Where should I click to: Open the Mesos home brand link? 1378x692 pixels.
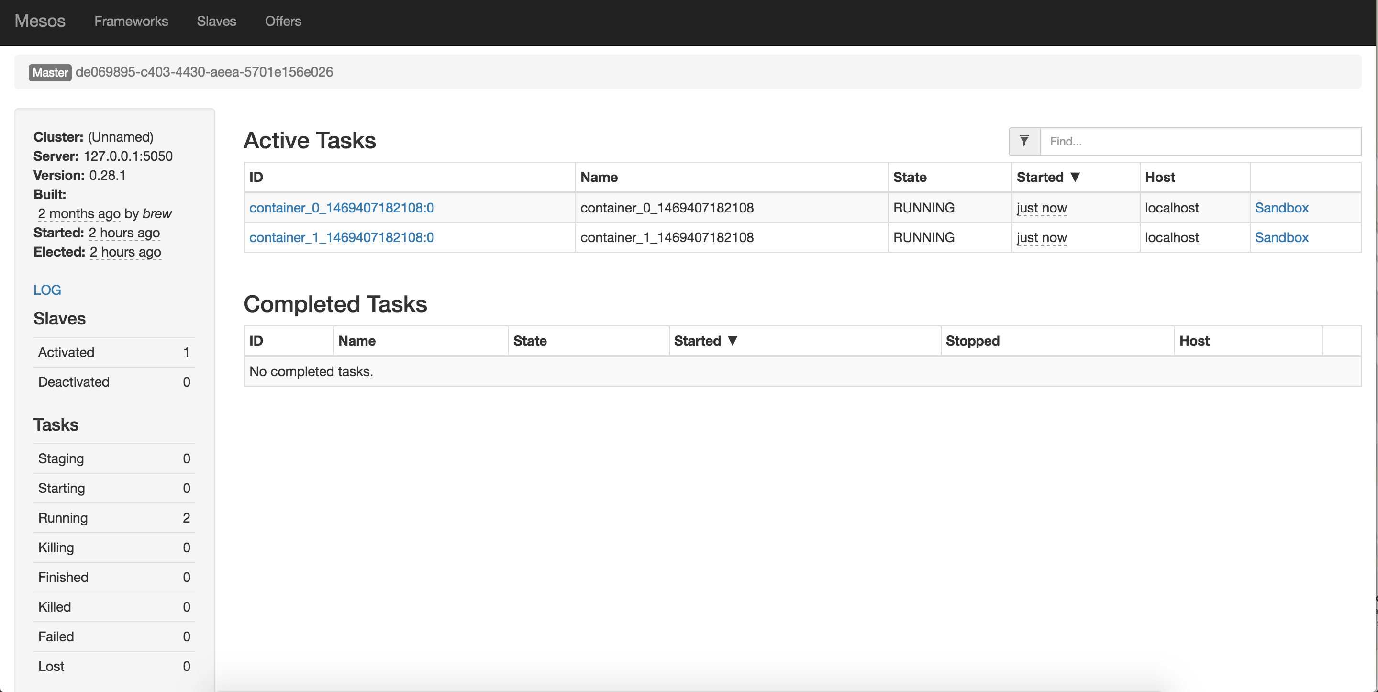[40, 21]
